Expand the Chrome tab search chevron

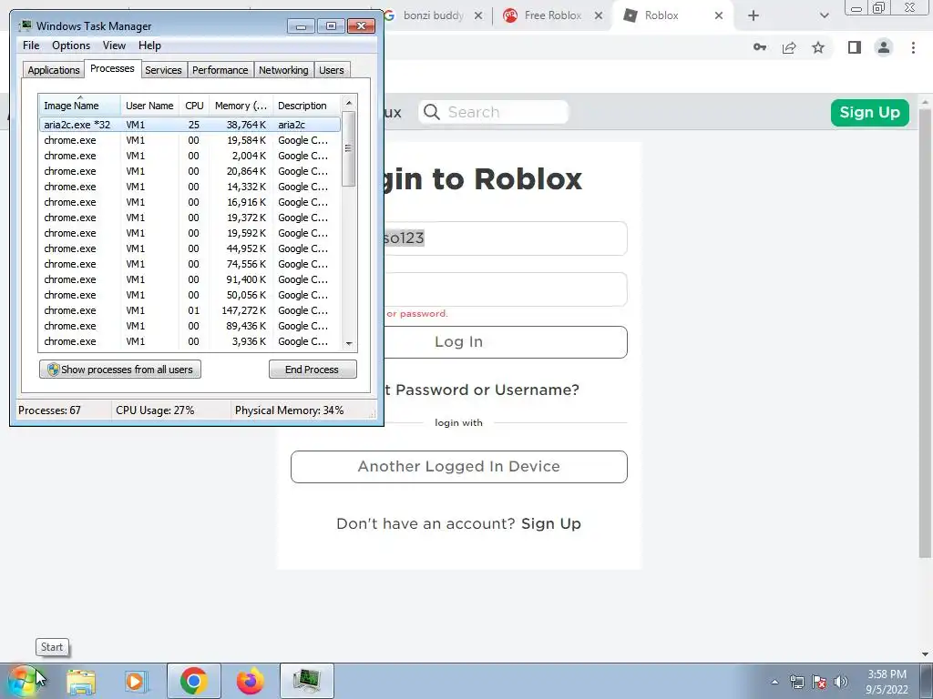824,15
